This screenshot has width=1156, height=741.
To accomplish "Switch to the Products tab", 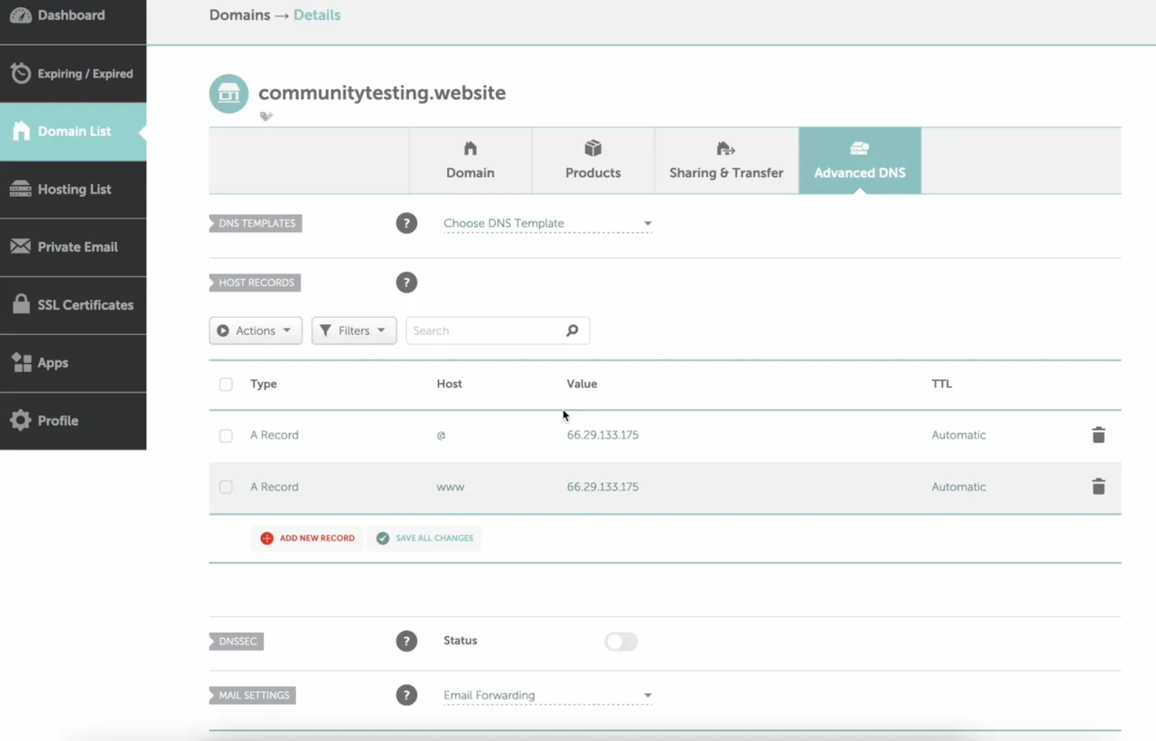I will point(593,161).
